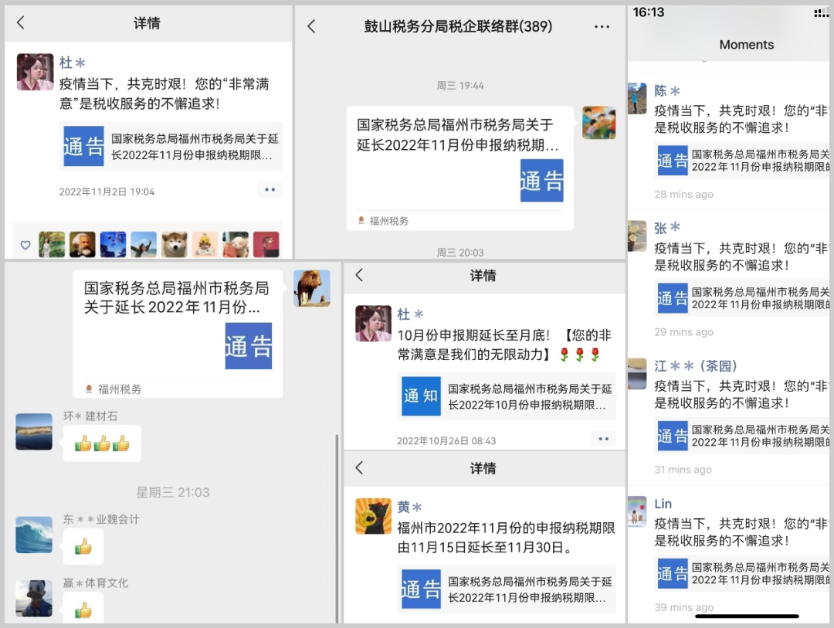Viewport: 834px width, 628px height.
Task: Tap the 16:13 clock in the status bar
Action: pos(649,12)
